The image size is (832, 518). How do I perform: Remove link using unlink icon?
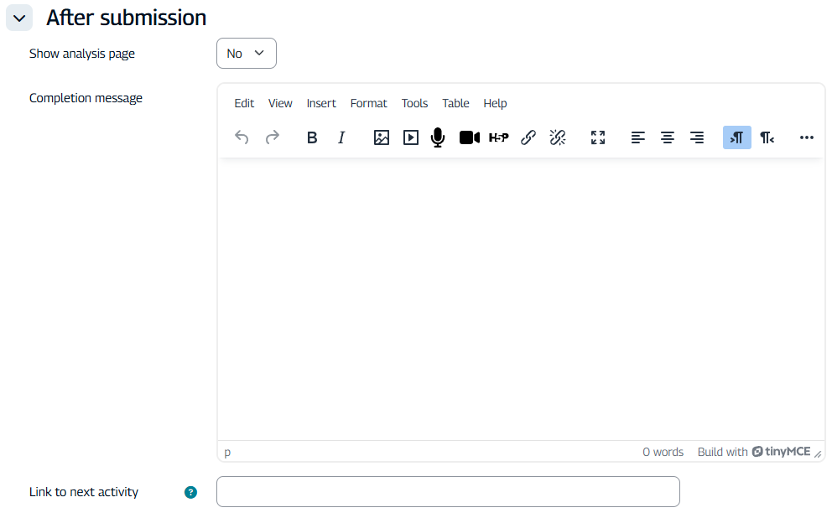558,137
